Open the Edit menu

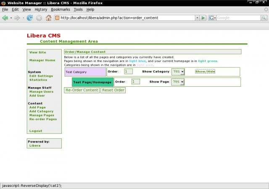tap(15, 10)
